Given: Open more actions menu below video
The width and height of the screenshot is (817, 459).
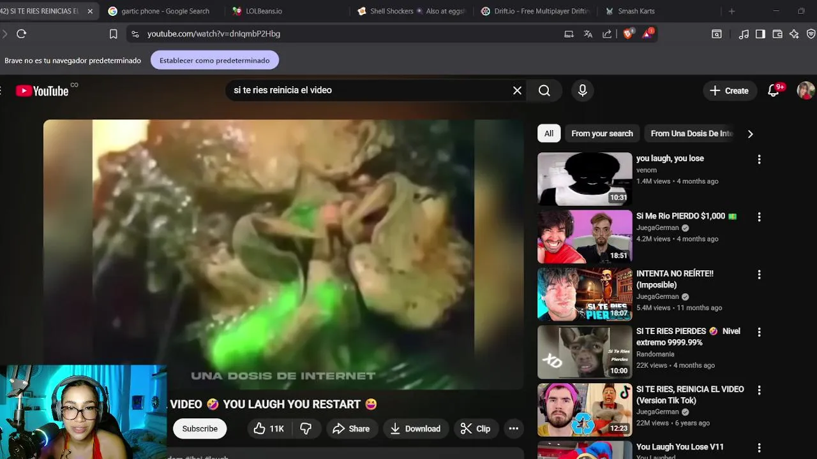Looking at the screenshot, I should tap(514, 428).
